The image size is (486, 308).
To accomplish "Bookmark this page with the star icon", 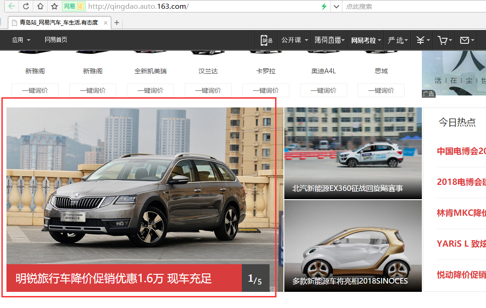I will click(54, 6).
